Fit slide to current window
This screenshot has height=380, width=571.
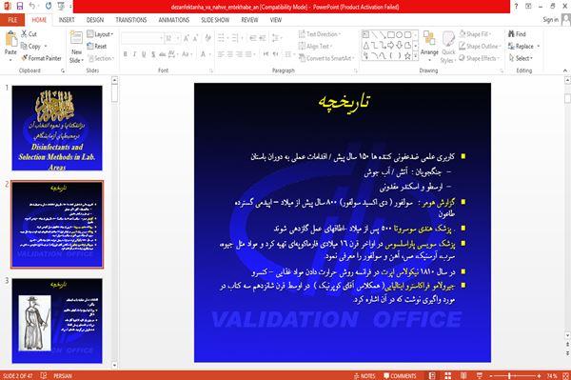point(565,375)
